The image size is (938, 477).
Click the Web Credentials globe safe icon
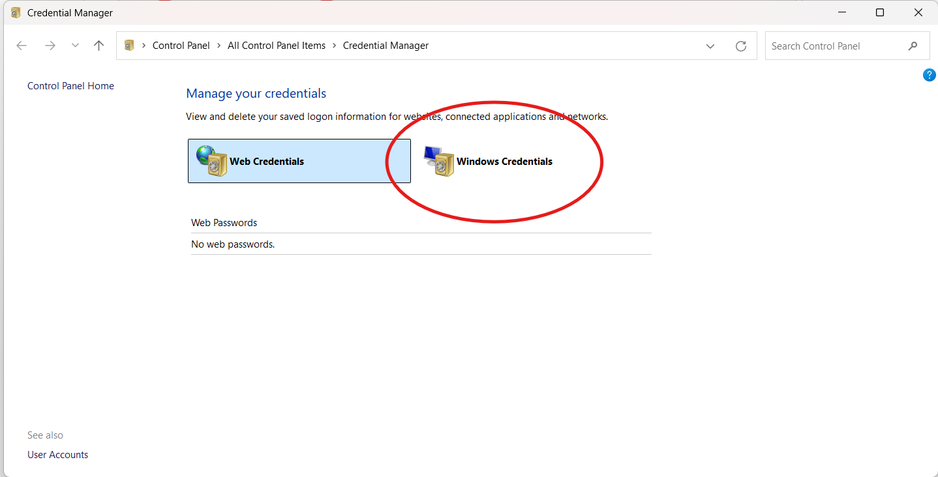coord(211,161)
